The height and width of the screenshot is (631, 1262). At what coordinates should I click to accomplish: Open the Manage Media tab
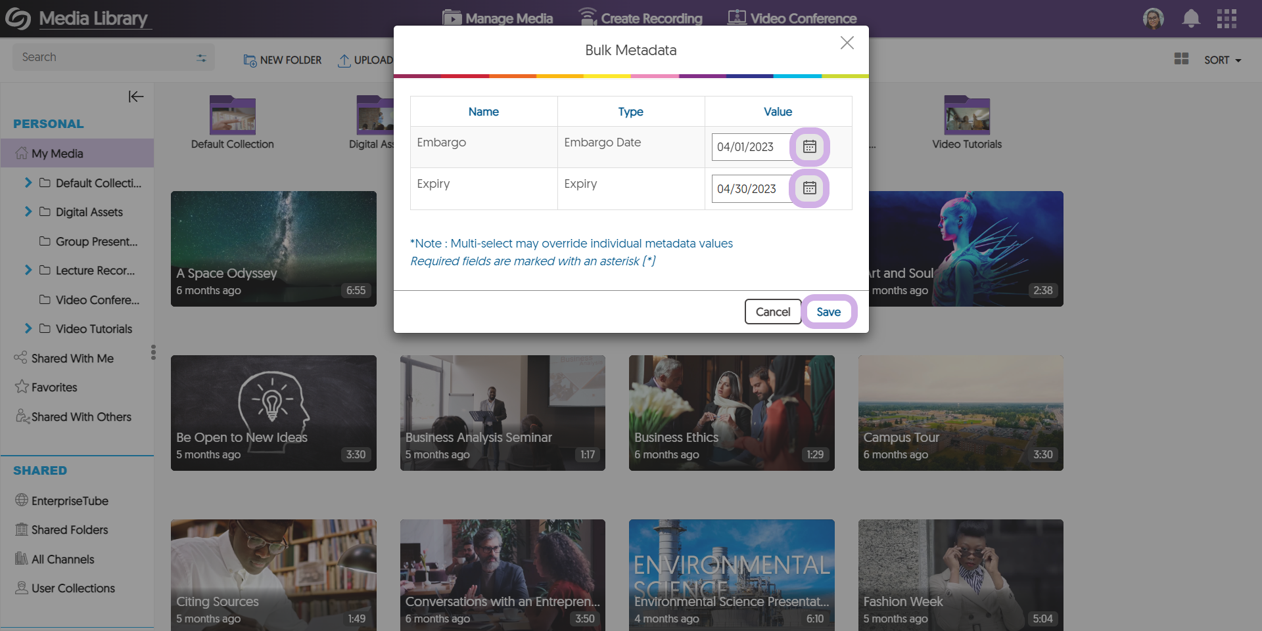498,18
